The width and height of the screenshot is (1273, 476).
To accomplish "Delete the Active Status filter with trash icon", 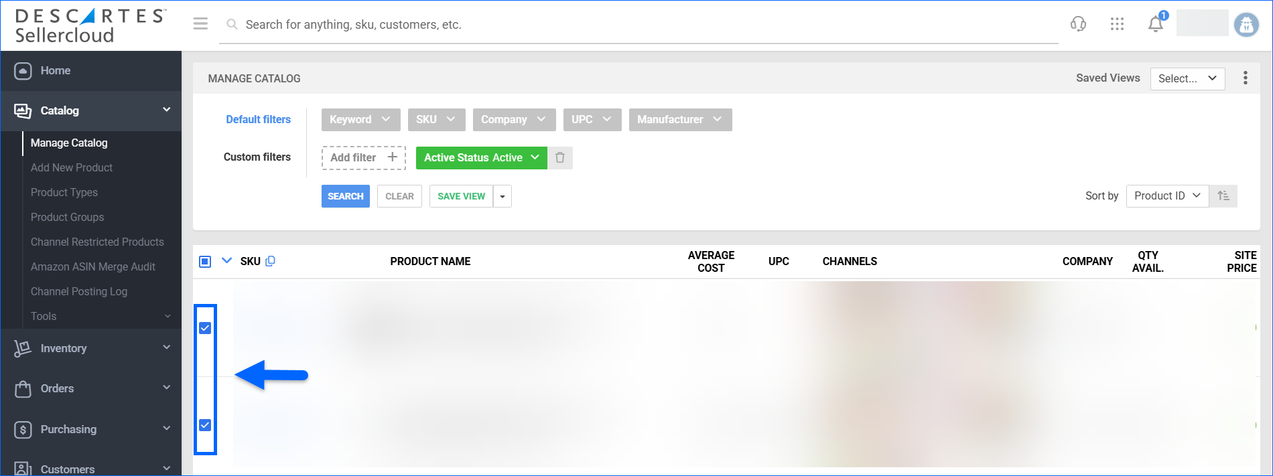I will [560, 158].
